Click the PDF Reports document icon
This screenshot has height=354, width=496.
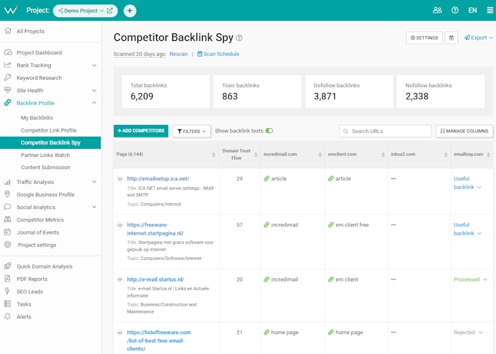(7, 278)
